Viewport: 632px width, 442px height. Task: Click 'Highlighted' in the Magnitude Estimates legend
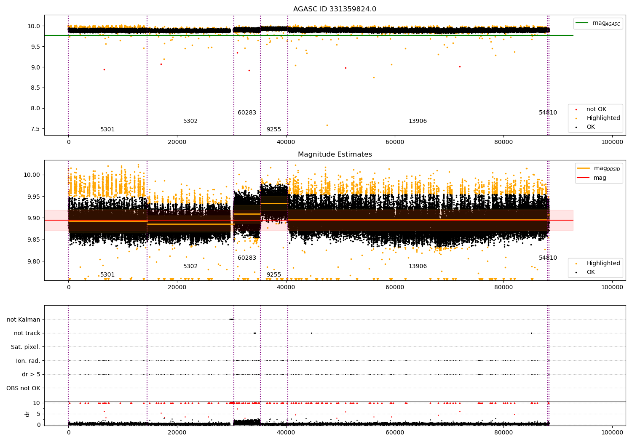(x=603, y=264)
